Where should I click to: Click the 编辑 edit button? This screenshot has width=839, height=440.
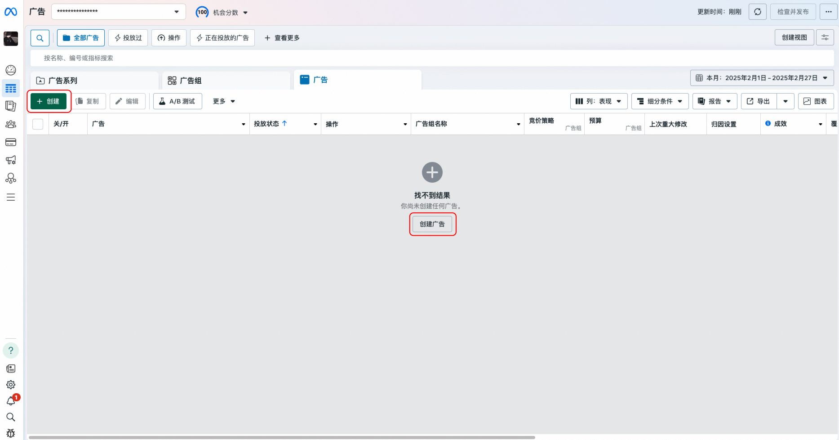pos(128,101)
